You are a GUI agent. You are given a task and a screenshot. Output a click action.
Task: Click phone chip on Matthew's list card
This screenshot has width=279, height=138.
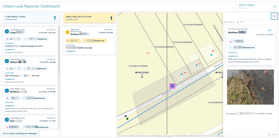(13, 98)
